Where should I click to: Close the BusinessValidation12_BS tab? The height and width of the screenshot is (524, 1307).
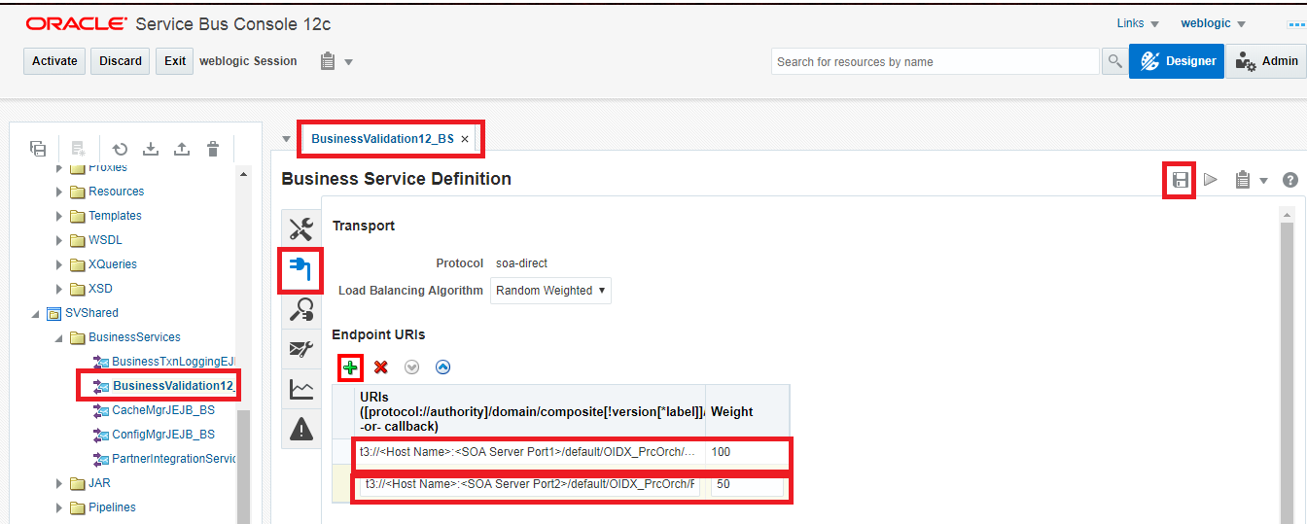[x=465, y=139]
